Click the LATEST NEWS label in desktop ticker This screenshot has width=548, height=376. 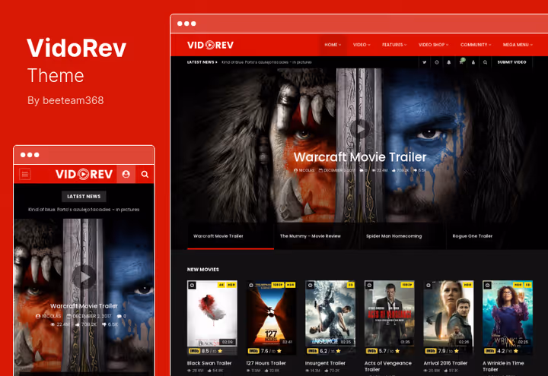click(x=202, y=62)
